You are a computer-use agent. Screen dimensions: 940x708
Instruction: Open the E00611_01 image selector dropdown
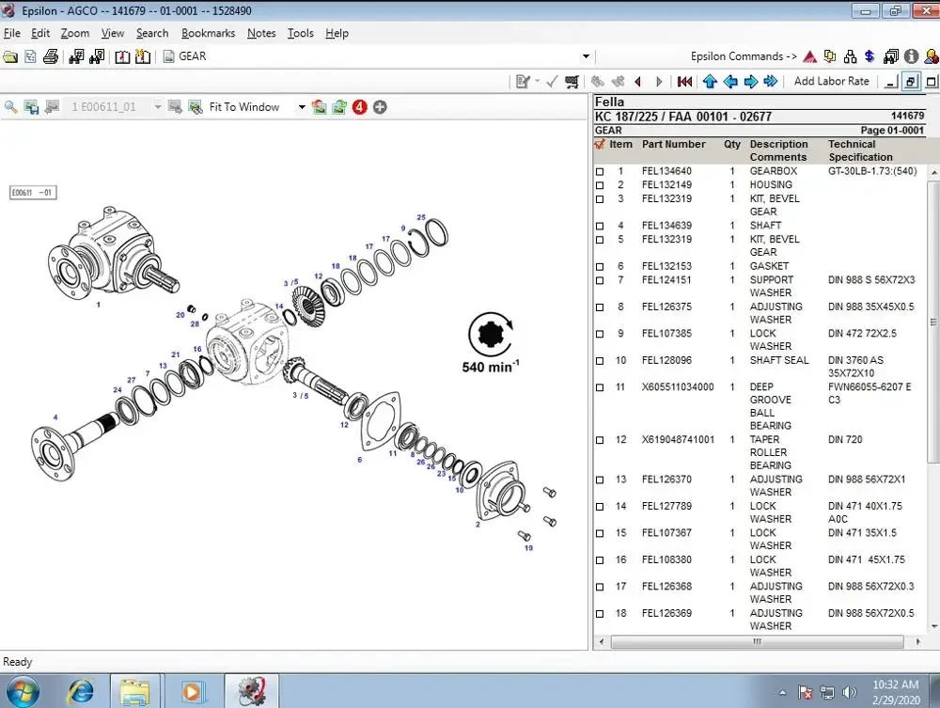coord(157,107)
